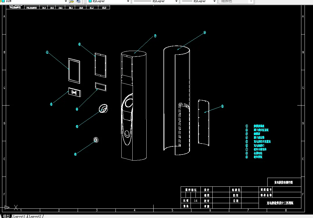Viewport: 313px width, 218px height.
Task: Click the cyan color swatch of layer DIM
Action: pyautogui.click(x=3, y=1)
